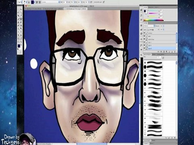
Task: Select the Path Selection tool
Action: click(18, 35)
